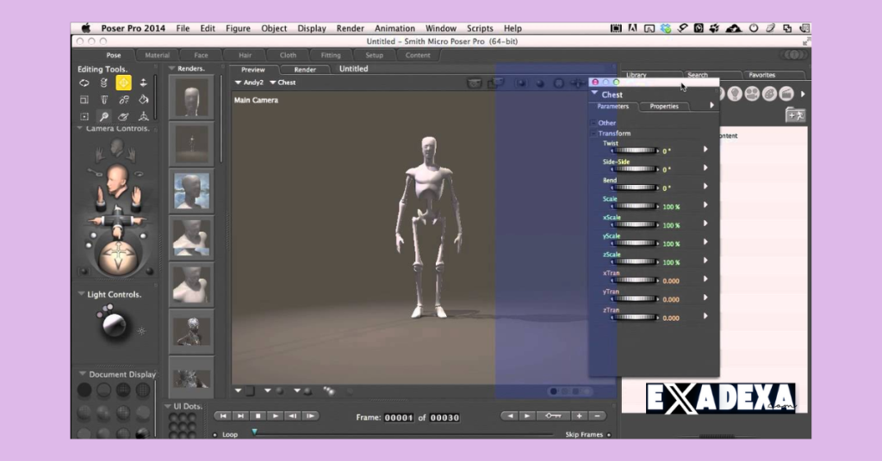Select the Morphing tool
Image resolution: width=882 pixels, height=461 pixels.
(124, 117)
